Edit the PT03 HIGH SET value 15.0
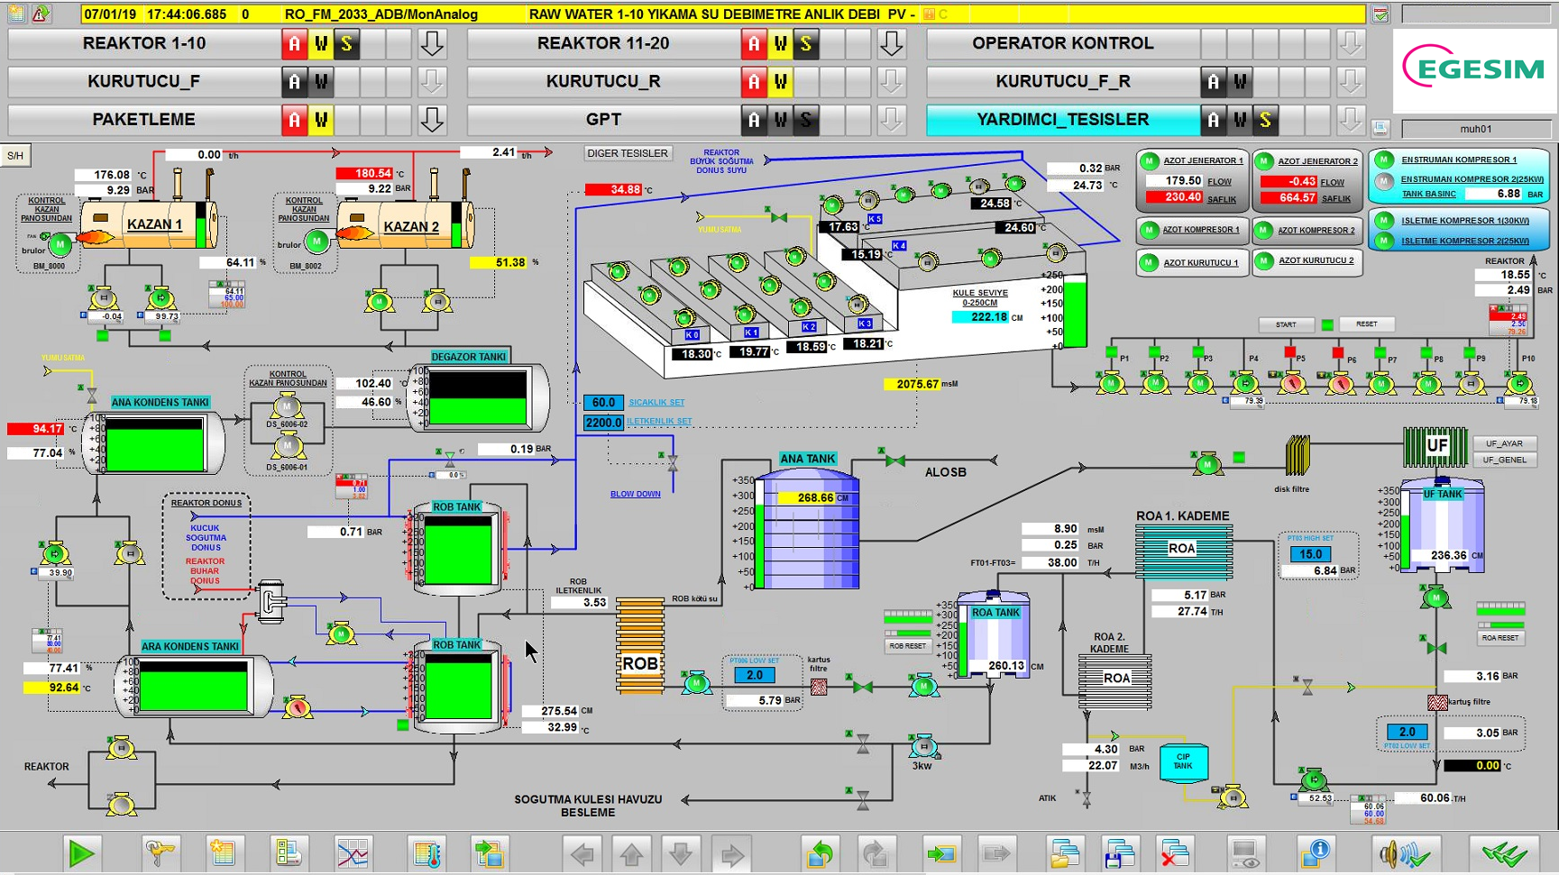The height and width of the screenshot is (875, 1559). [1310, 554]
